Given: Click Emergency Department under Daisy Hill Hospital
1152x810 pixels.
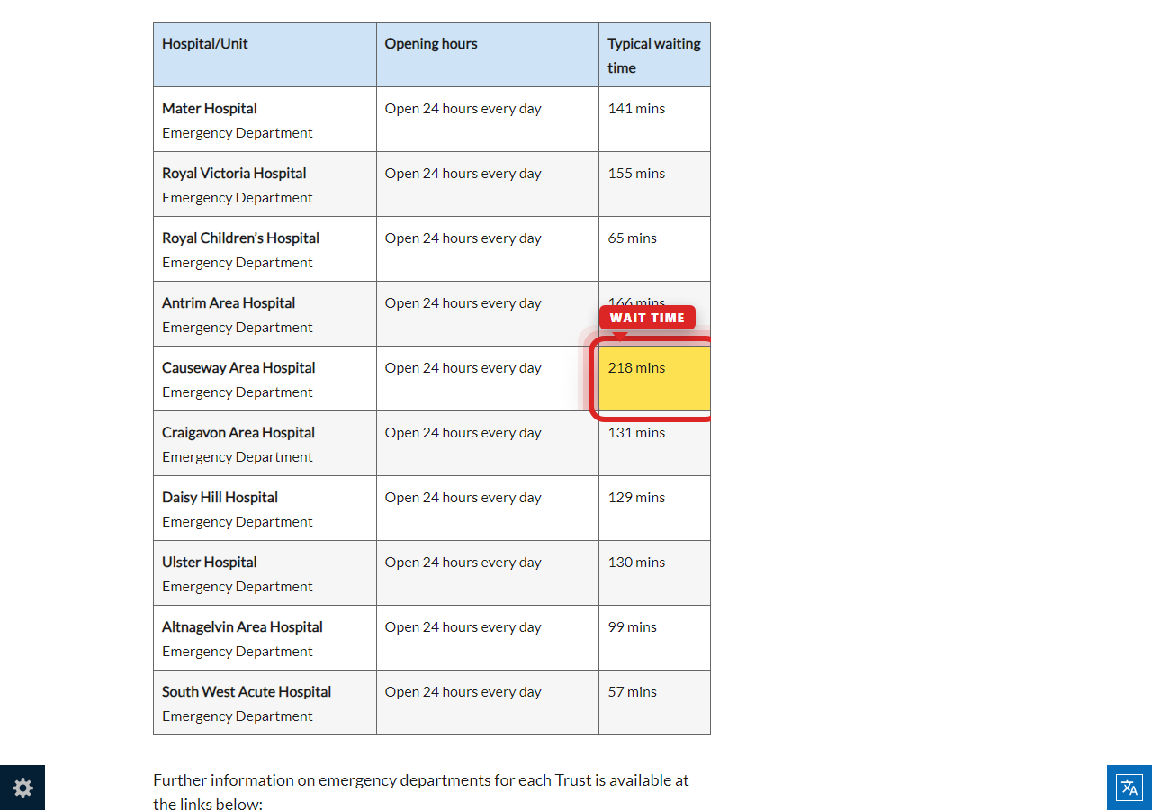Looking at the screenshot, I should 238,521.
